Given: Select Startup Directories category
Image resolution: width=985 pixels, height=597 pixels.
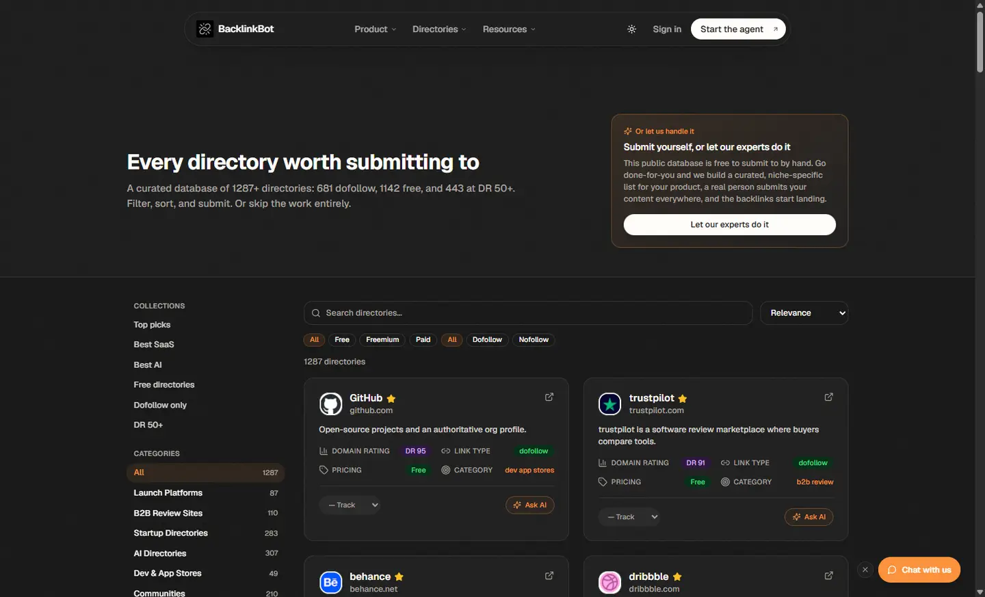Looking at the screenshot, I should [206, 533].
